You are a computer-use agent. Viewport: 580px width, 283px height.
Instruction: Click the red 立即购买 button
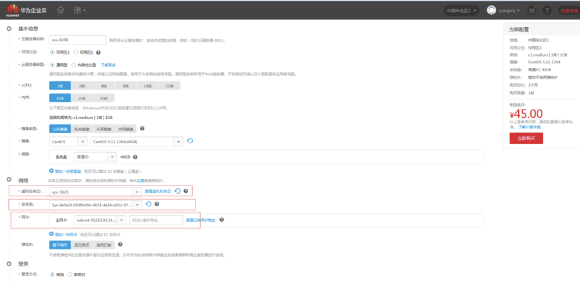pos(526,138)
